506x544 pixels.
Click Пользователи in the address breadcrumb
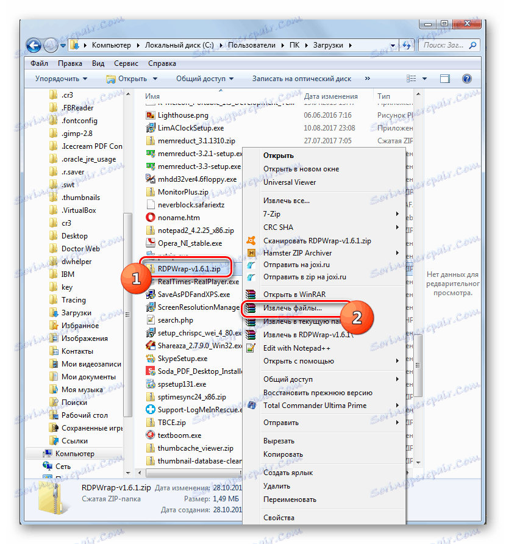click(x=252, y=45)
